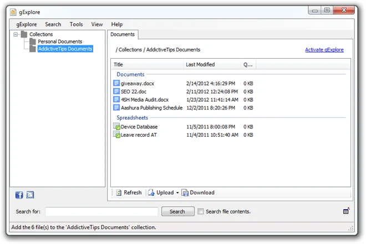Open the Help menu

click(x=116, y=24)
